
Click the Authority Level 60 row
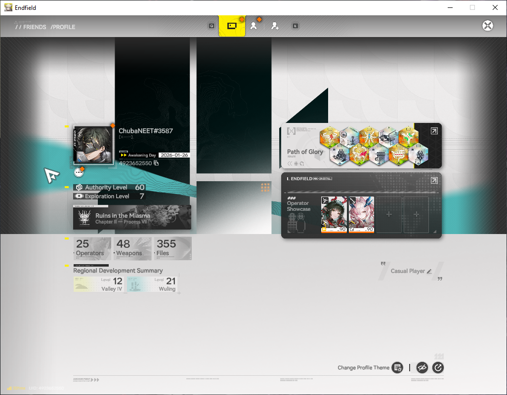click(x=110, y=187)
